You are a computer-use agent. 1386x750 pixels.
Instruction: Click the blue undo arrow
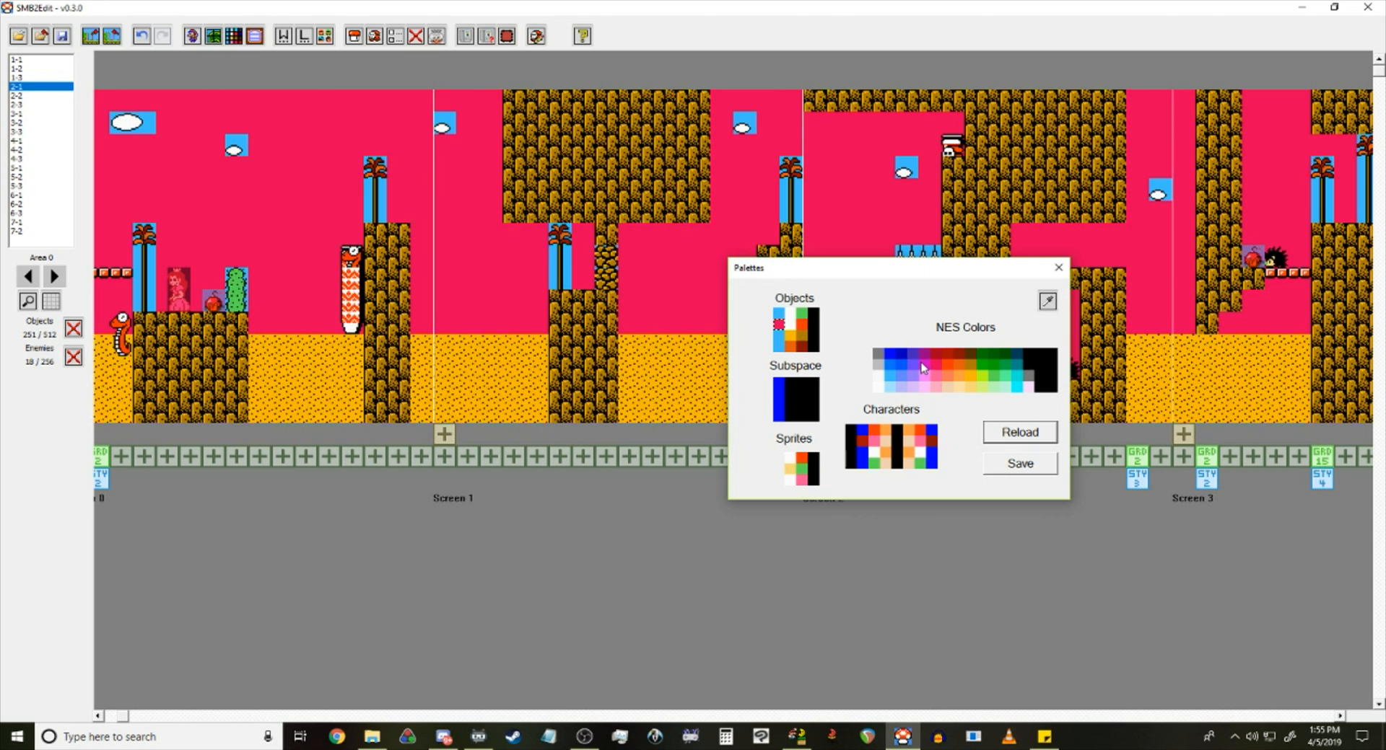pyautogui.click(x=141, y=36)
